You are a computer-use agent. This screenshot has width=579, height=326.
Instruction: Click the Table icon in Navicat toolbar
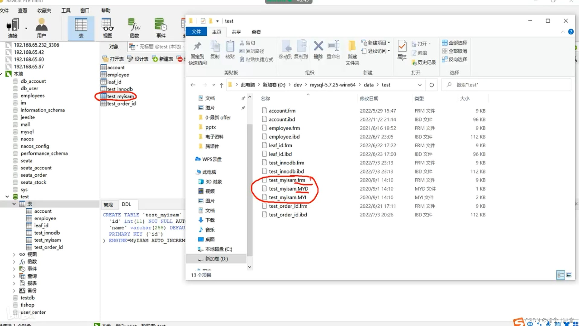coord(81,27)
